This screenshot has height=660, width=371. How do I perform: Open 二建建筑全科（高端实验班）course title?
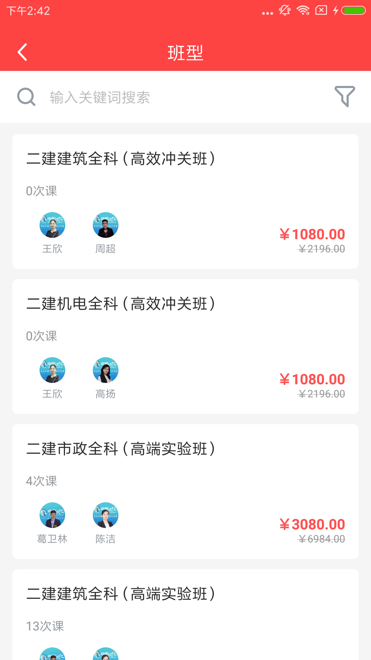click(121, 594)
